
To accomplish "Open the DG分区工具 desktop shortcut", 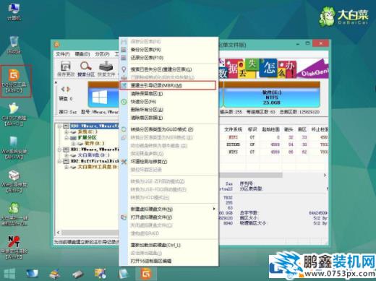I will click(14, 81).
